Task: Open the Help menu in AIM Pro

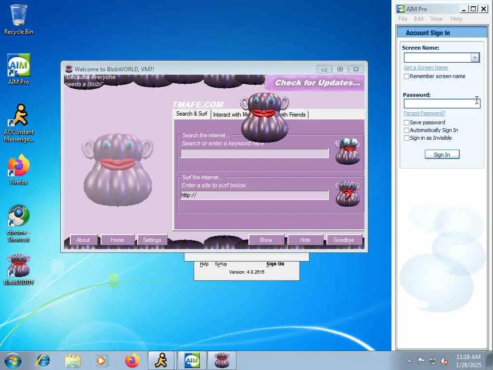Action: (456, 19)
